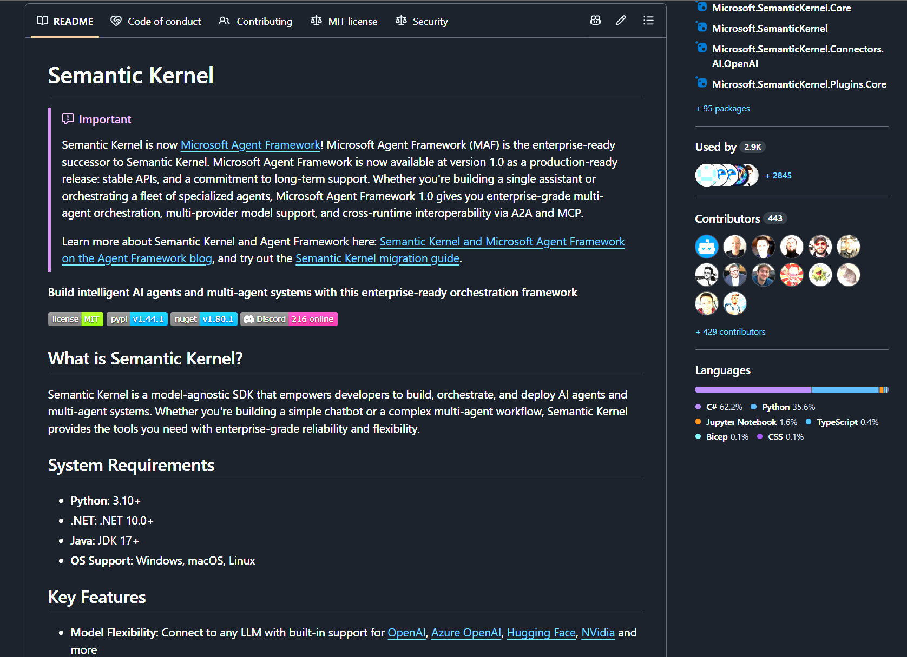Open the Discord 216 online badge

click(x=289, y=319)
